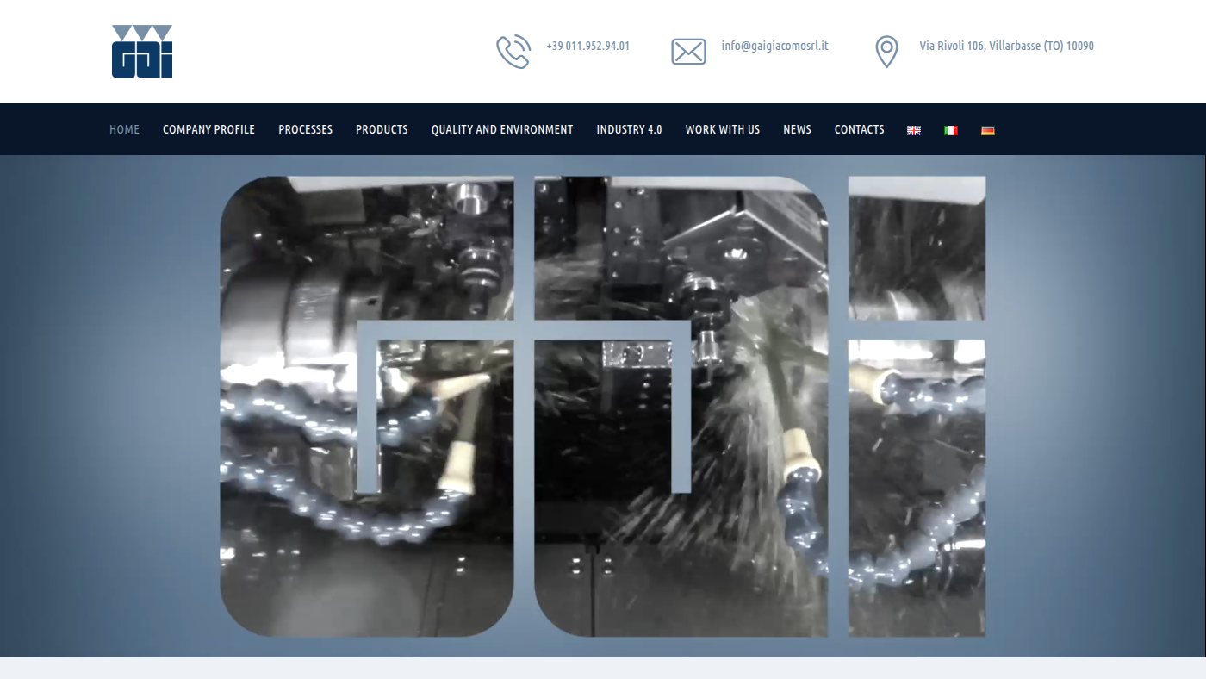Click the phone handset icon

513,52
